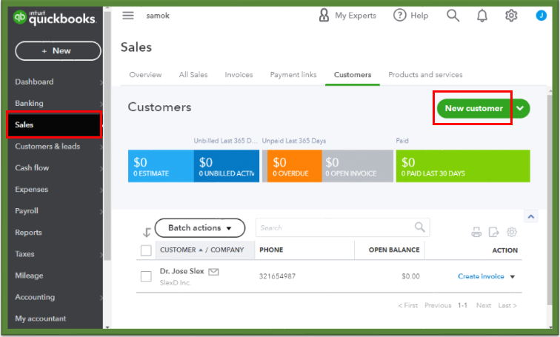Go to the Next page link
This screenshot has width=560, height=337.
point(484,306)
